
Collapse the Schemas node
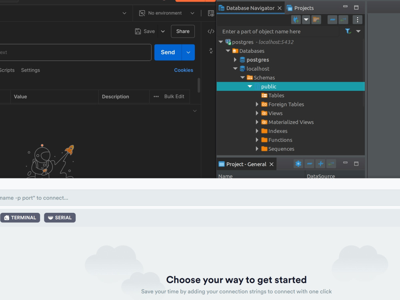click(x=243, y=78)
